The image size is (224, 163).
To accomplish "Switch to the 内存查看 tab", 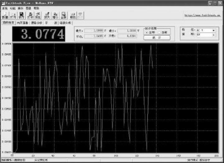I will tap(22, 23).
